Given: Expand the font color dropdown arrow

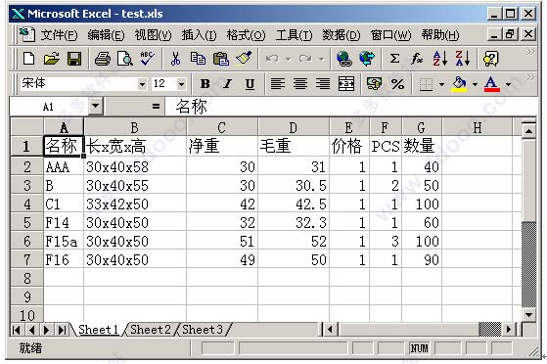Looking at the screenshot, I should [508, 84].
